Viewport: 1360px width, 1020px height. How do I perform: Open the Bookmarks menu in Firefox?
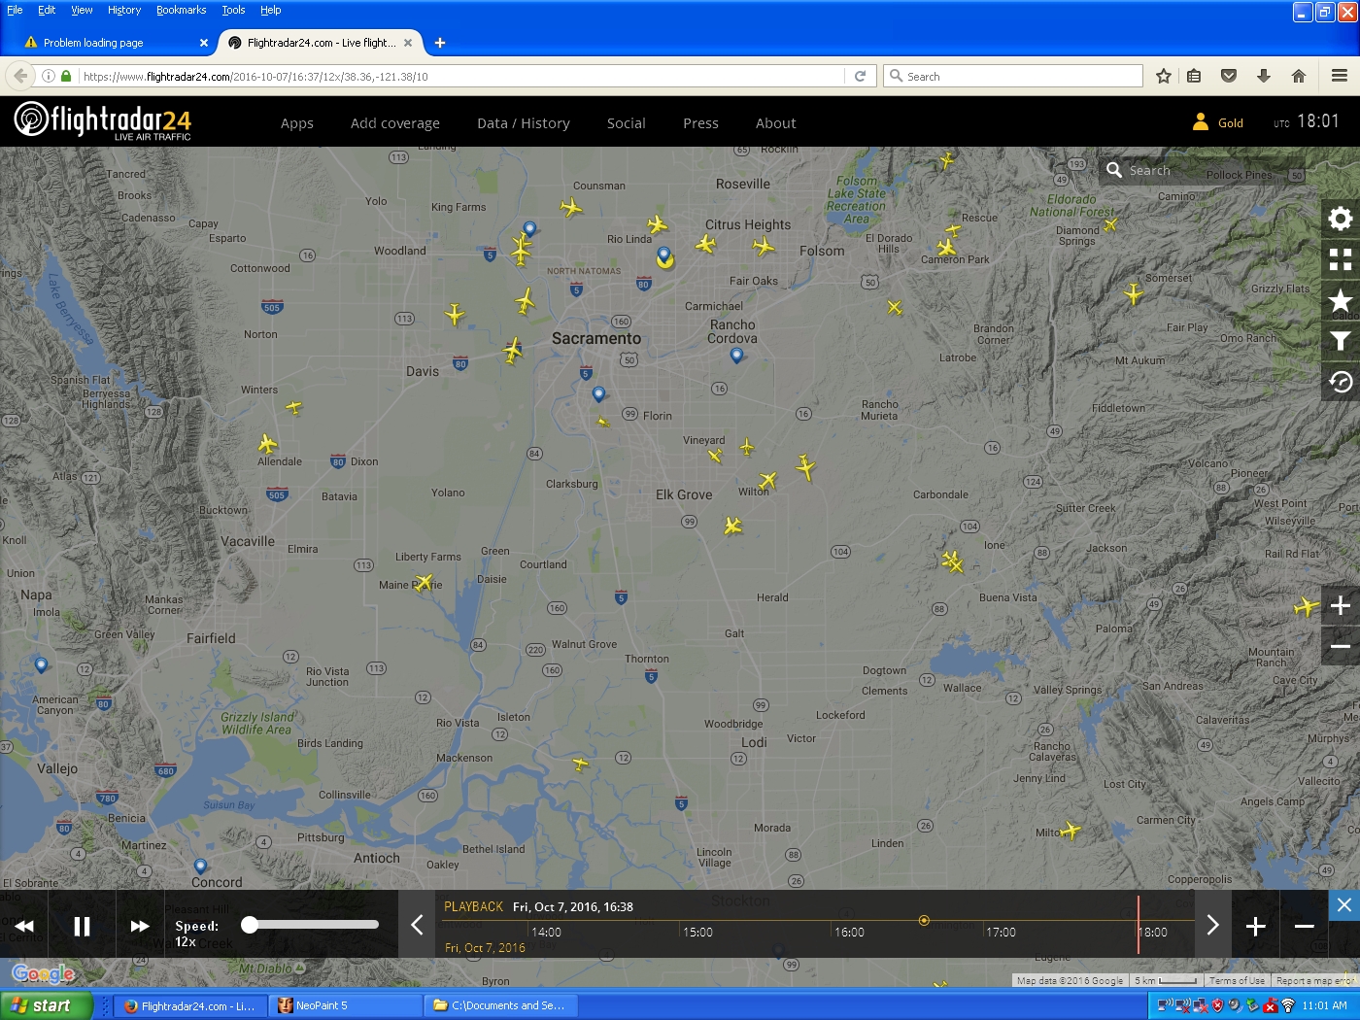(181, 10)
